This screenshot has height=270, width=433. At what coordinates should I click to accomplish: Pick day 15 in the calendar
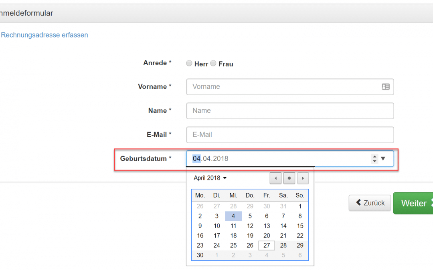pos(300,226)
